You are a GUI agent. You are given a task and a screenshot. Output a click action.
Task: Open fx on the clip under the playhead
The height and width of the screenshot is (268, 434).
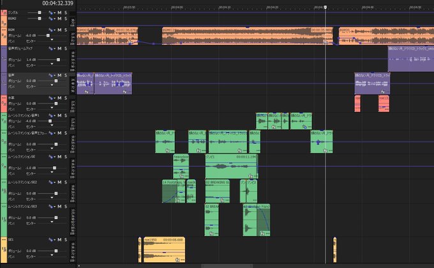click(325, 151)
